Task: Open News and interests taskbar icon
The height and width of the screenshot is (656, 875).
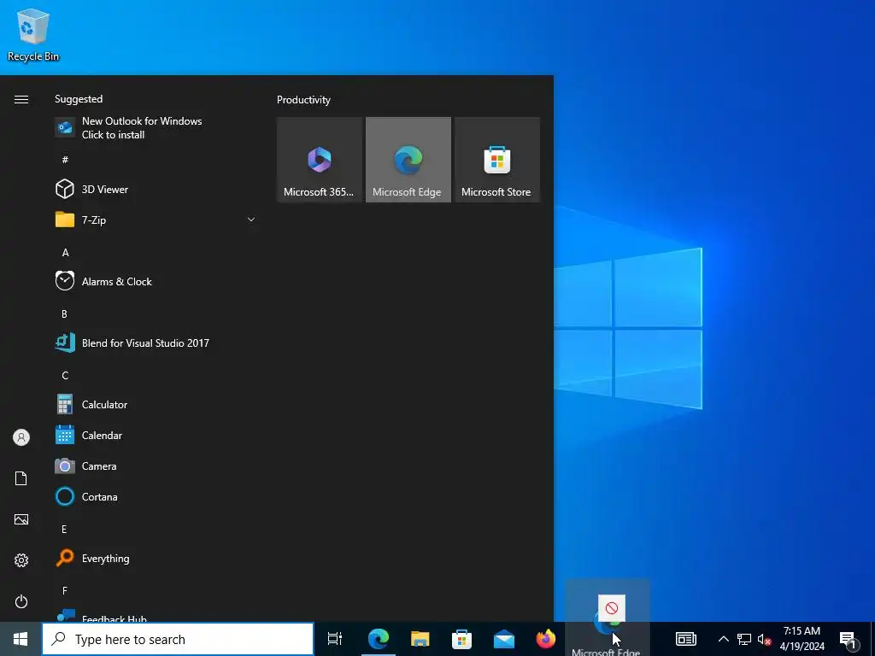Action: coord(686,639)
